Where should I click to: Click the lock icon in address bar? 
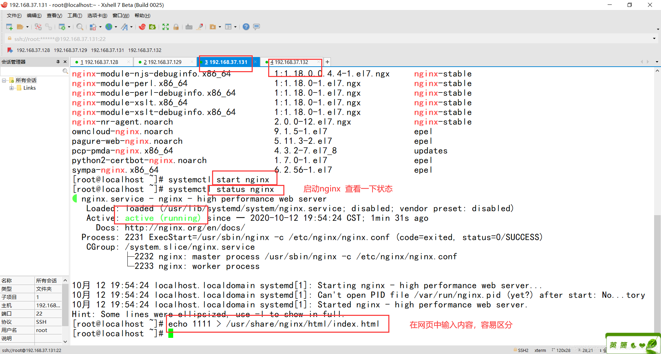pos(10,38)
